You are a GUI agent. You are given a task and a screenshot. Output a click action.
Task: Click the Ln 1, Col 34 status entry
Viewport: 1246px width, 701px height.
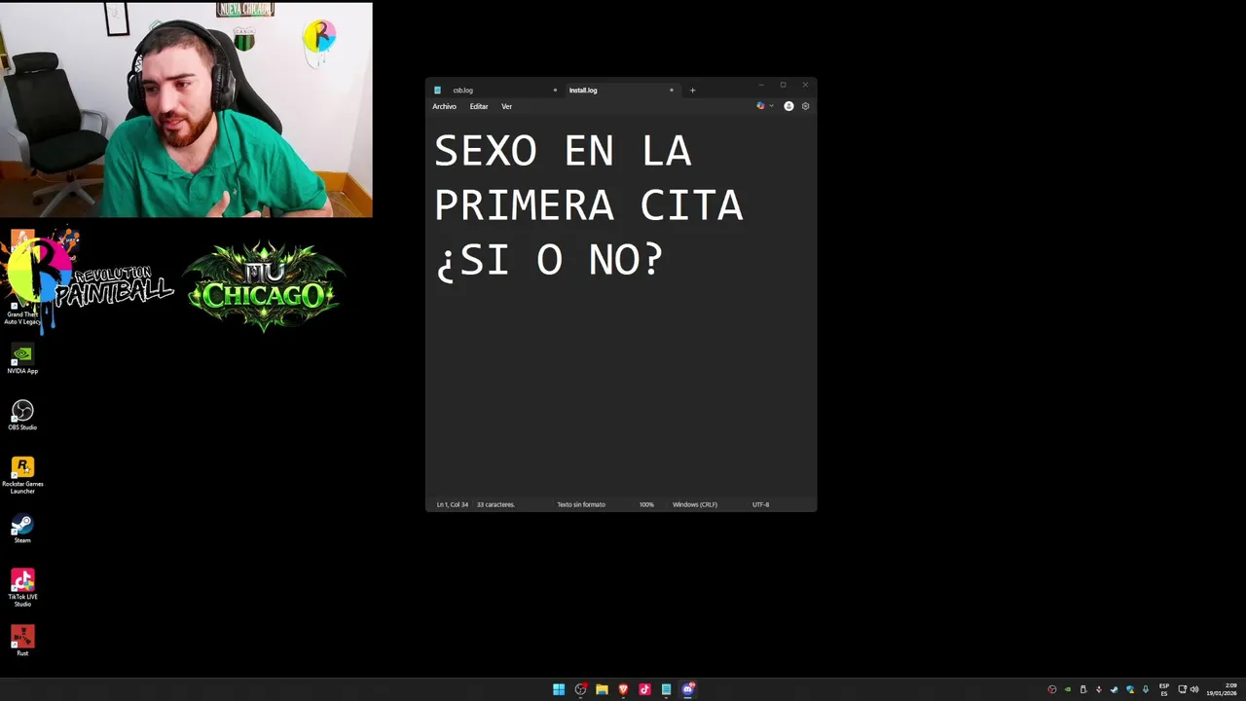click(x=453, y=504)
